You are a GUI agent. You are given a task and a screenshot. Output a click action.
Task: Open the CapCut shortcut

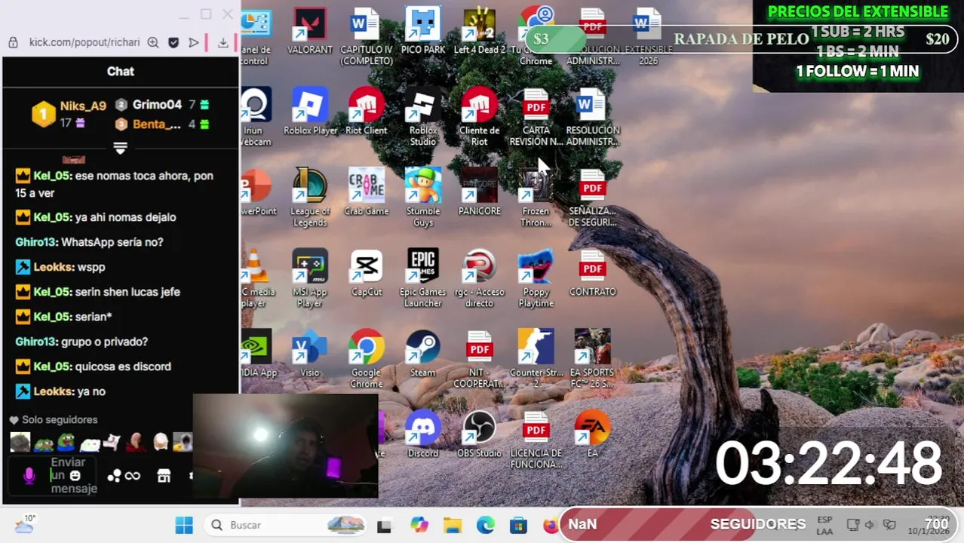point(366,274)
